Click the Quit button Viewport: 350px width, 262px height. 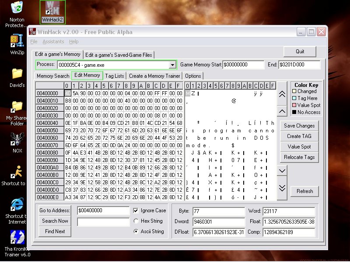tap(300, 52)
